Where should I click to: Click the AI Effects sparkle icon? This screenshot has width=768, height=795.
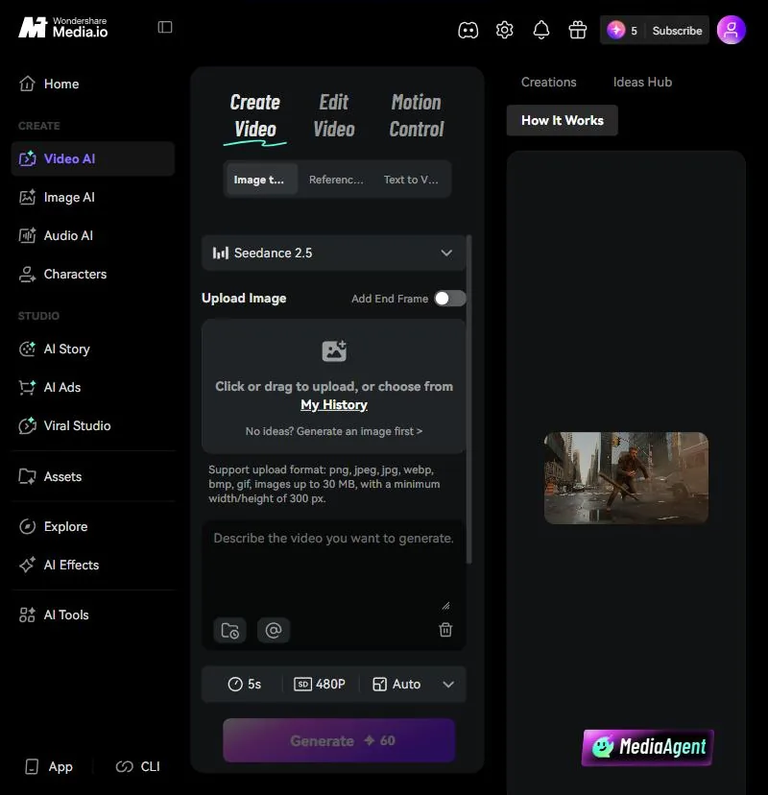click(x=28, y=565)
